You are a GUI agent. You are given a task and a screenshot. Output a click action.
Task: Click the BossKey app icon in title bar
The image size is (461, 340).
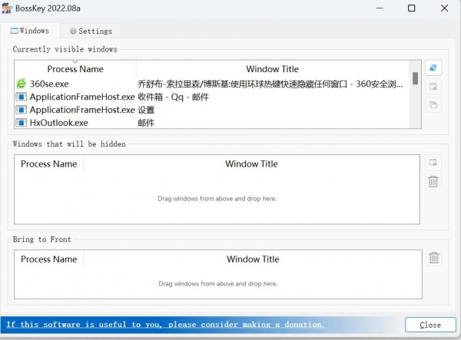click(8, 9)
